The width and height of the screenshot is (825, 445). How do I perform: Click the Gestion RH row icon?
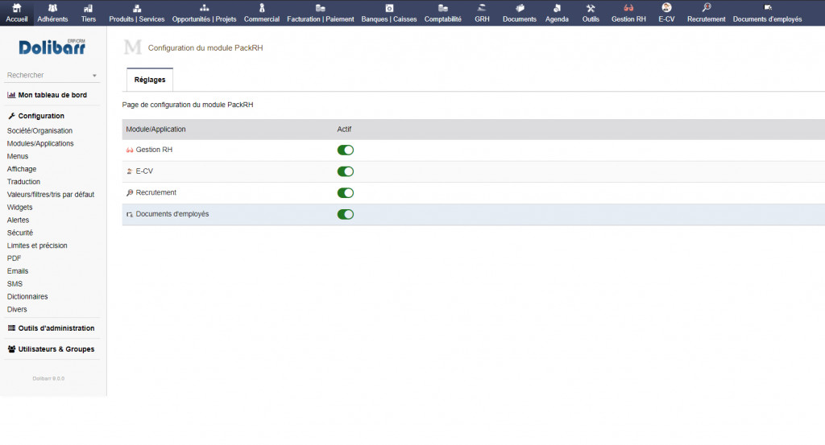click(x=130, y=150)
